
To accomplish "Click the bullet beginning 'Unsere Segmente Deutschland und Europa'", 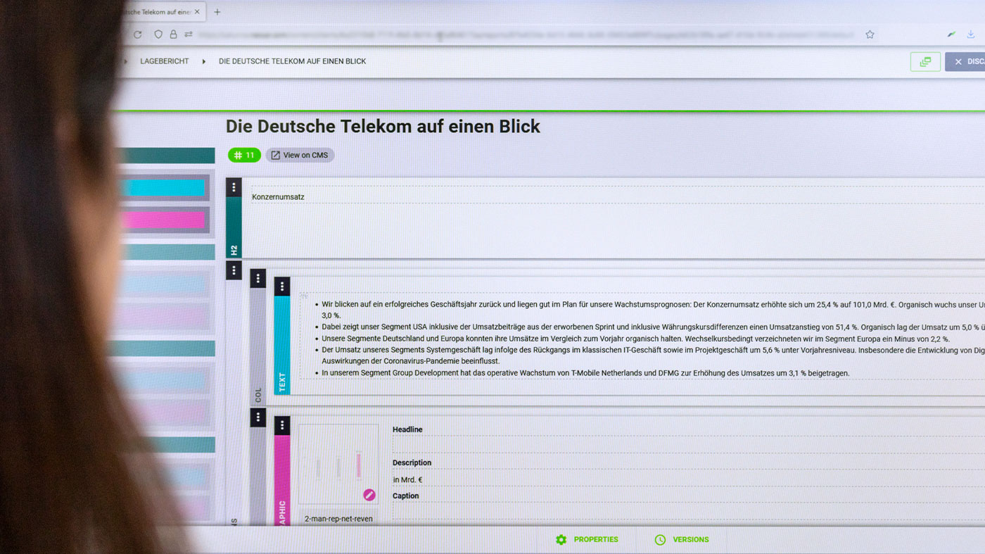I will (635, 339).
